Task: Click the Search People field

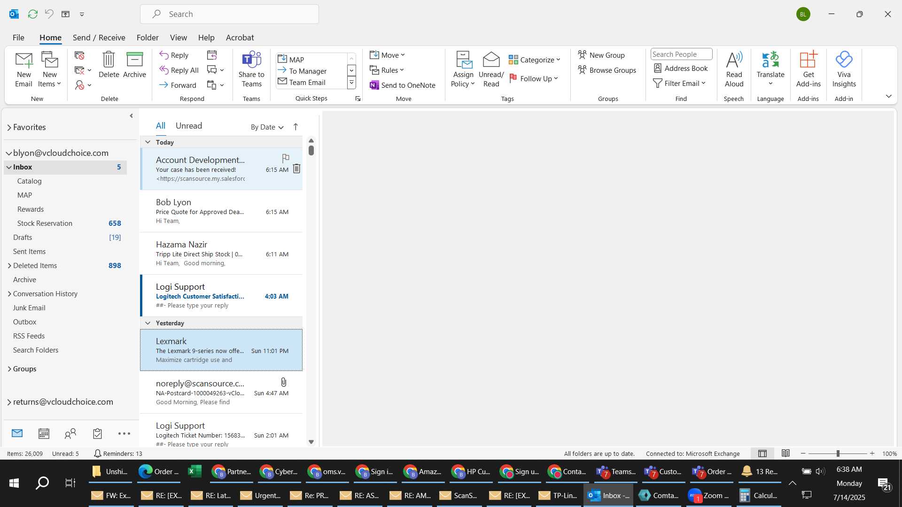Action: pos(681,54)
